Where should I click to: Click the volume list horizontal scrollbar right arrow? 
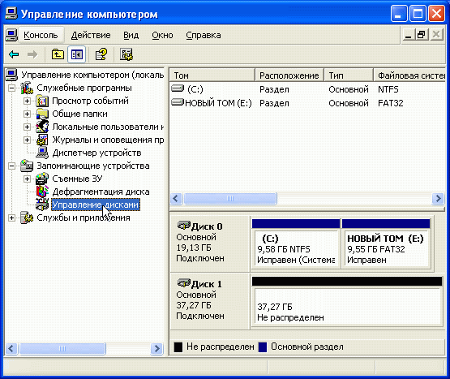coord(438,198)
